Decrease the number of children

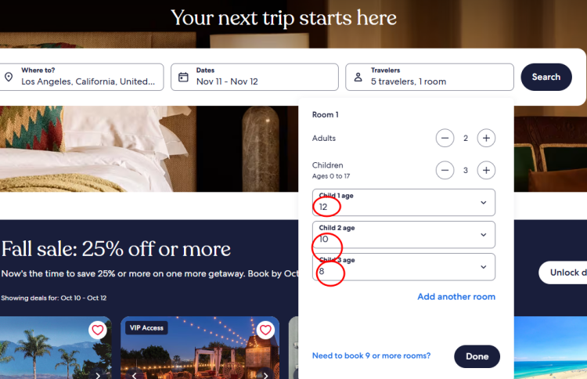tap(445, 170)
